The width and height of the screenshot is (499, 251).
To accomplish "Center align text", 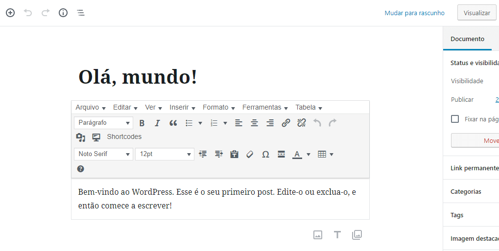I will coord(254,123).
